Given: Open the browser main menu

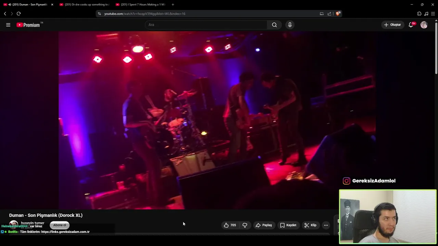Looking at the screenshot, I should point(433,14).
